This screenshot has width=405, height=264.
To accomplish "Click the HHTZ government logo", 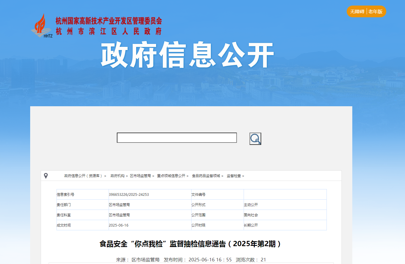I will [42, 26].
